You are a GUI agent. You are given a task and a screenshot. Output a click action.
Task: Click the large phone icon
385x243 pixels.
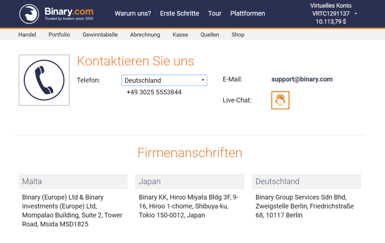pos(44,80)
